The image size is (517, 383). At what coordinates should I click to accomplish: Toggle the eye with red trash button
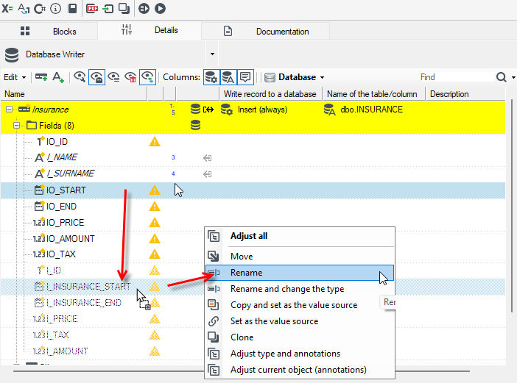pyautogui.click(x=130, y=77)
